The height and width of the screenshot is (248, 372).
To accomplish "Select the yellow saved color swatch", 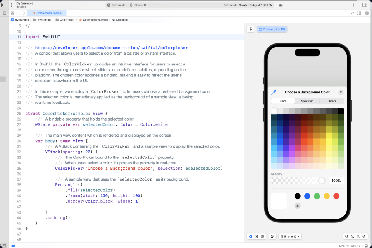I will pos(327,196).
